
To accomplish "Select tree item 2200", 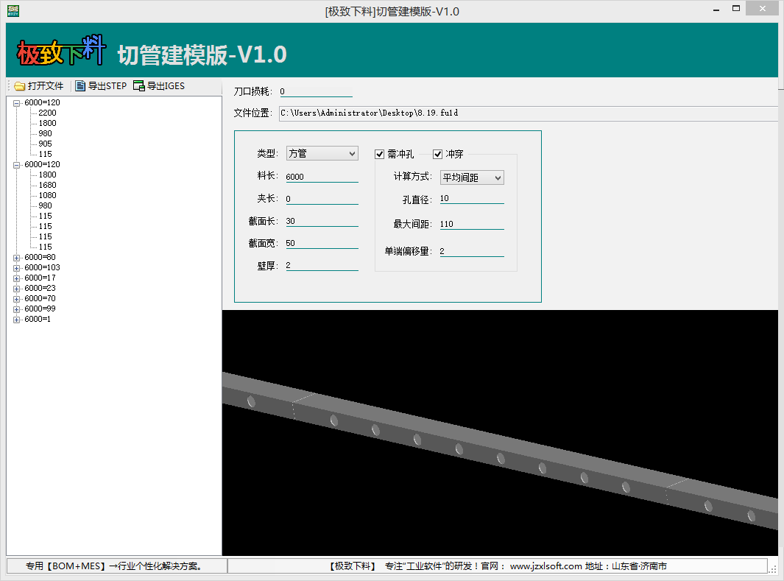I will coord(48,113).
